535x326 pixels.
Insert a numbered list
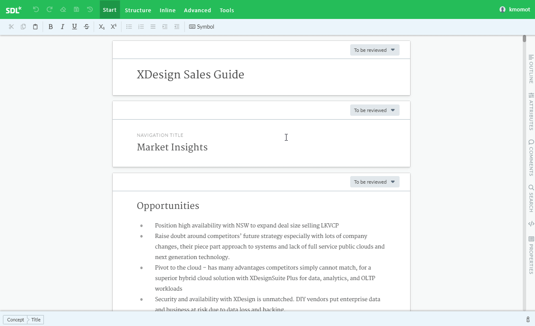141,27
